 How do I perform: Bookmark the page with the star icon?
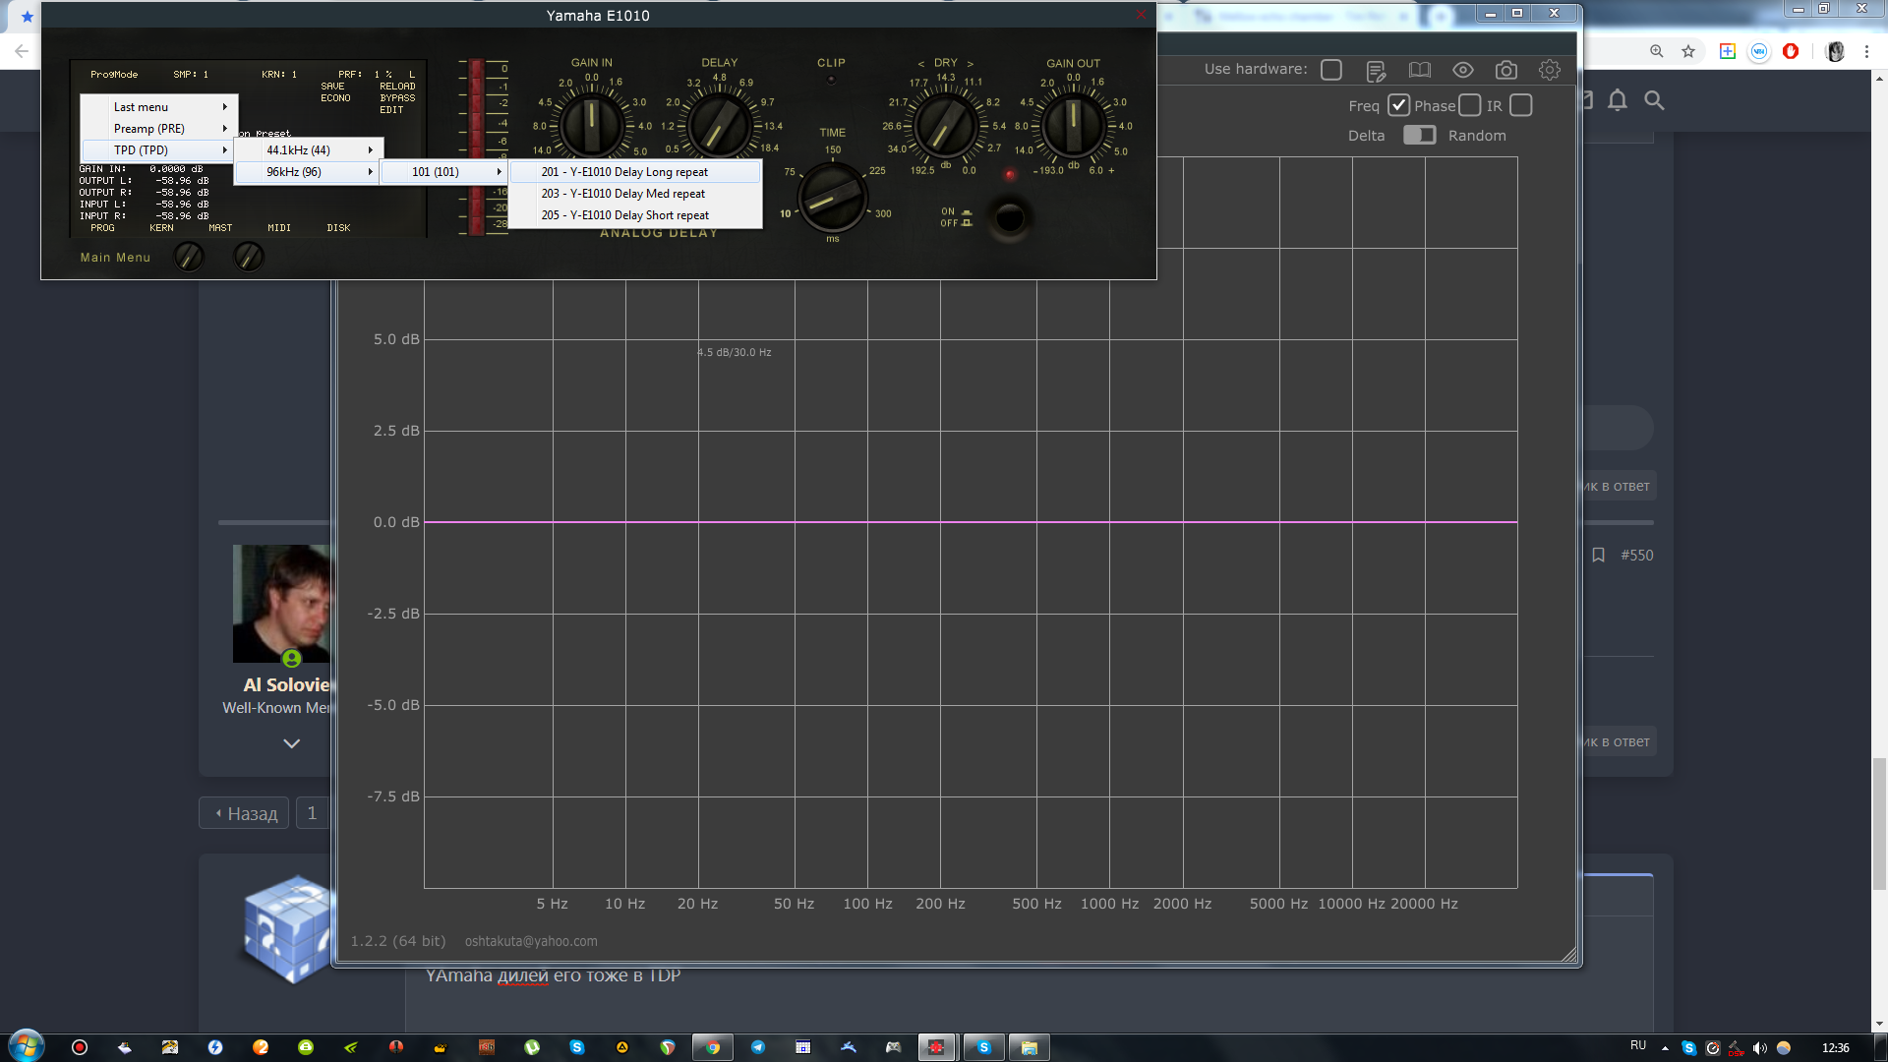[1688, 51]
